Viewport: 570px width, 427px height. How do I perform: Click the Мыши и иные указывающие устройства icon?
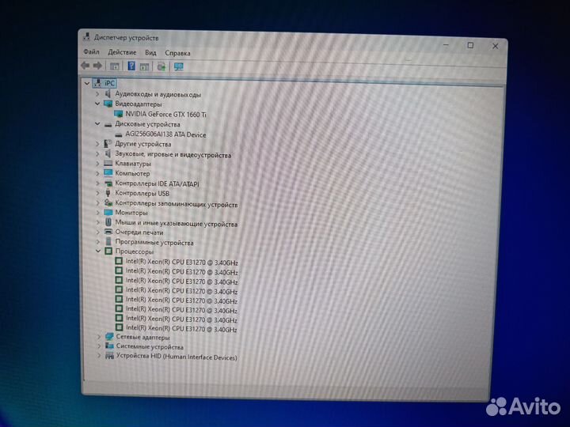108,222
